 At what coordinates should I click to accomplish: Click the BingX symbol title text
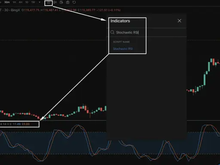[x=10, y=10]
